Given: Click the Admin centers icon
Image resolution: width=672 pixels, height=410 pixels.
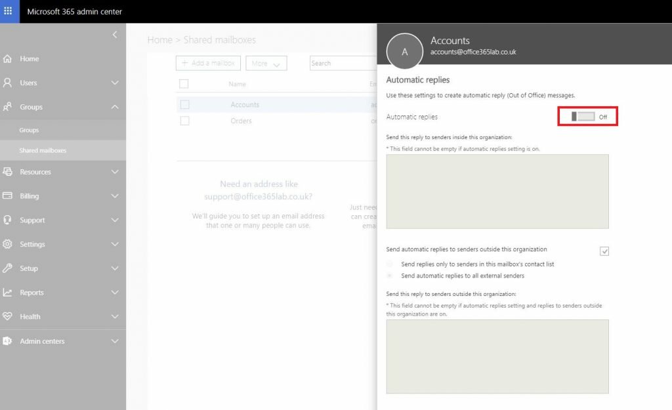Looking at the screenshot, I should tap(7, 341).
